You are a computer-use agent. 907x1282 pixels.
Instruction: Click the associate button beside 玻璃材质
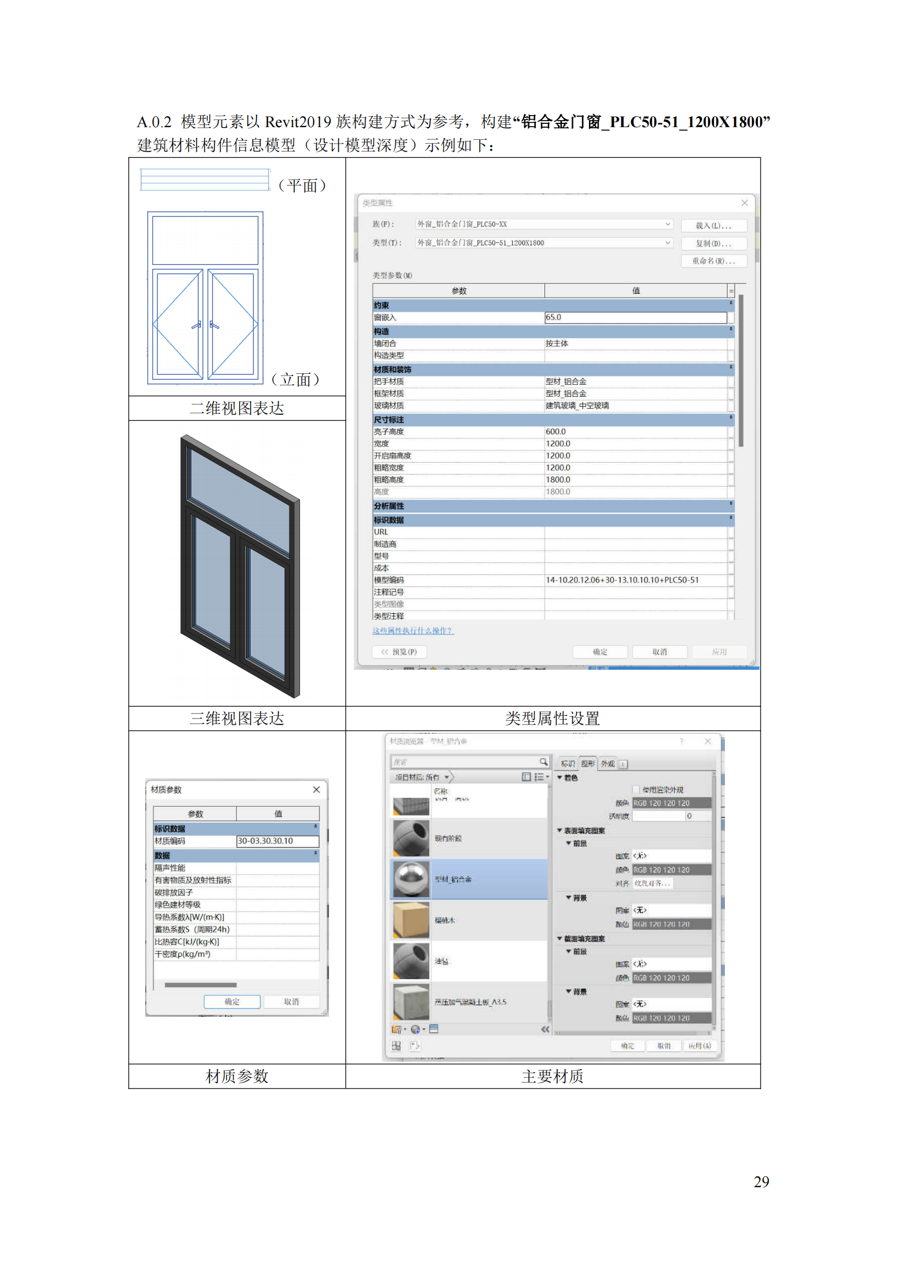click(x=730, y=406)
